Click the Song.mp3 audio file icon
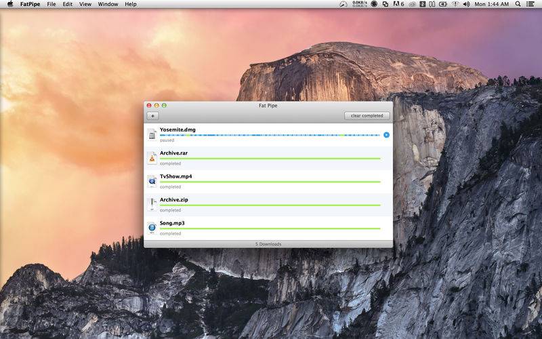542x339 pixels. click(x=152, y=228)
